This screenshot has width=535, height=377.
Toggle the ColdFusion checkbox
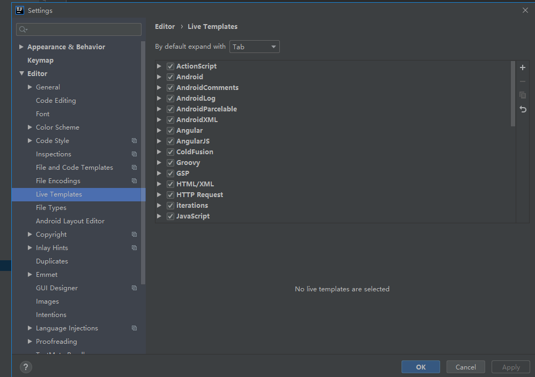tap(170, 152)
